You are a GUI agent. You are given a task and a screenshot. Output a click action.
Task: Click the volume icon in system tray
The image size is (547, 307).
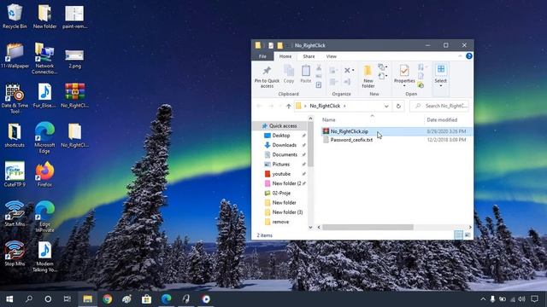pos(521,299)
